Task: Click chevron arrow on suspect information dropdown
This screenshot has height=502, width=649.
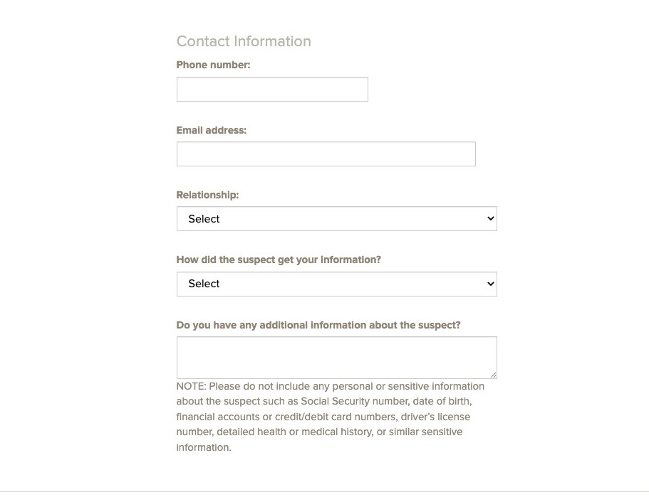Action: tap(490, 284)
